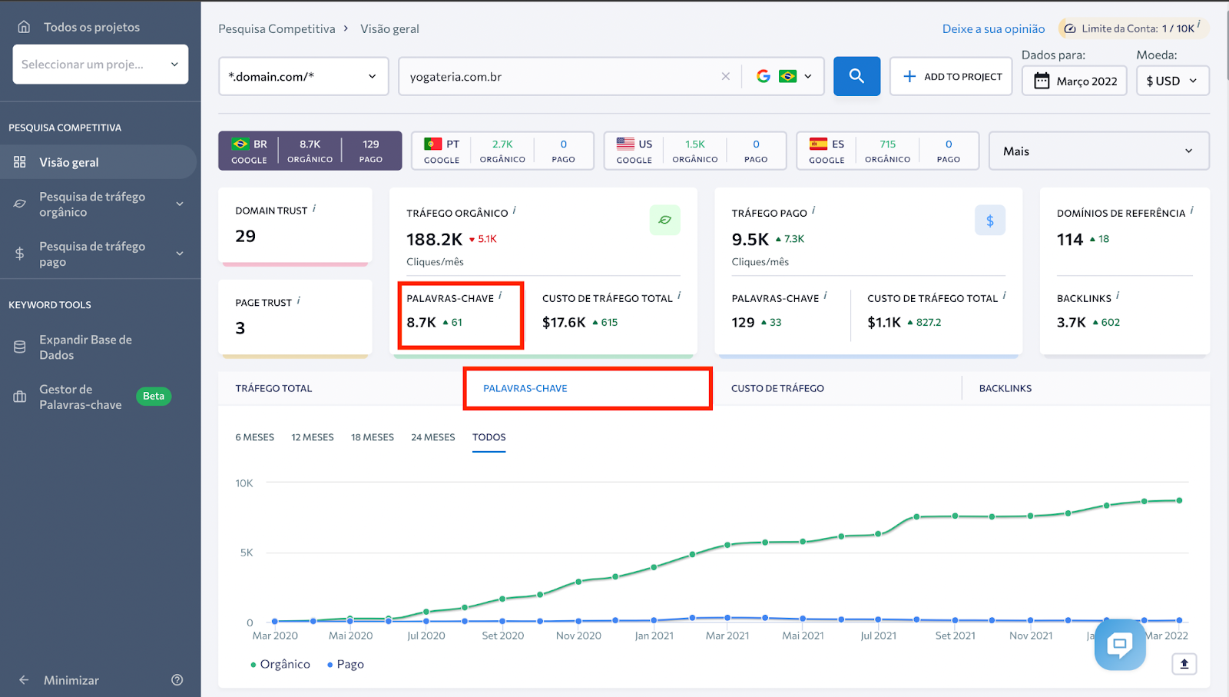Click organic traffic cost $17.6K

[x=564, y=322]
